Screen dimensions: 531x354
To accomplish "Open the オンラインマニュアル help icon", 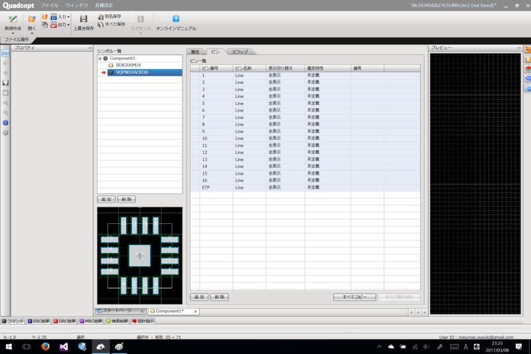I will click(176, 19).
